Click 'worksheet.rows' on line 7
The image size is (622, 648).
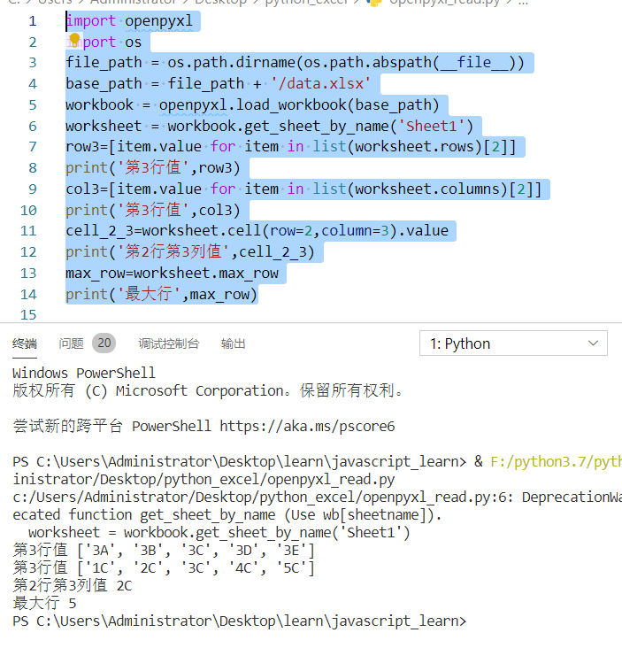point(414,147)
